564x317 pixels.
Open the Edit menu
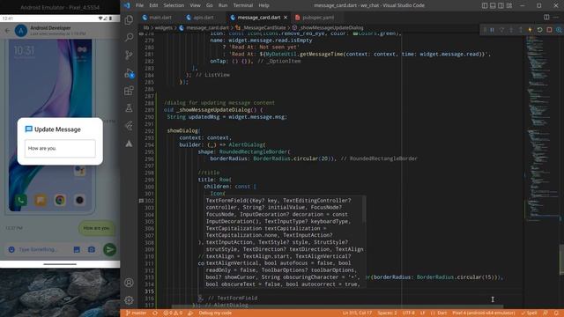(x=153, y=5)
